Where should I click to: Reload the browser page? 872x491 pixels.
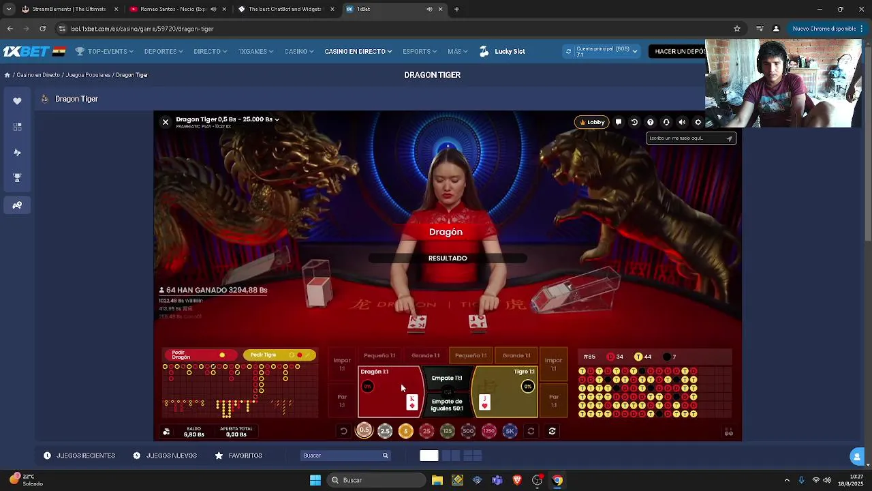pyautogui.click(x=42, y=29)
